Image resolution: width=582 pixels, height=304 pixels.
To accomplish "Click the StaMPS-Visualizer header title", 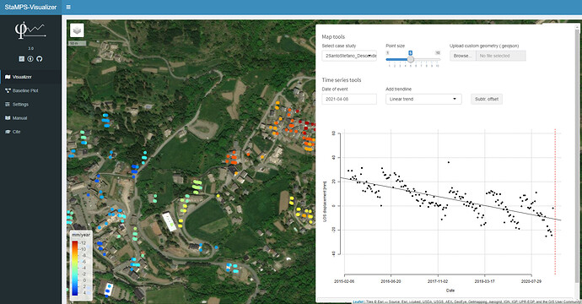I will point(30,7).
